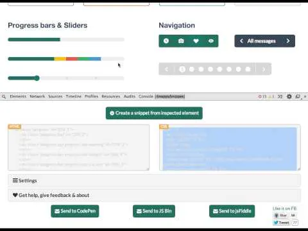The image size is (308, 231).
Task: Toggle the console drawer icon
Action: (x=280, y=96)
